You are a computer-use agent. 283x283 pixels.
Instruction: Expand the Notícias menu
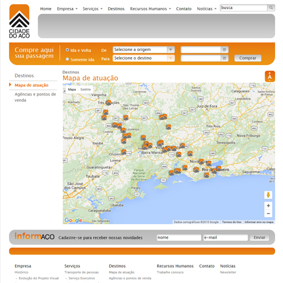point(206,9)
